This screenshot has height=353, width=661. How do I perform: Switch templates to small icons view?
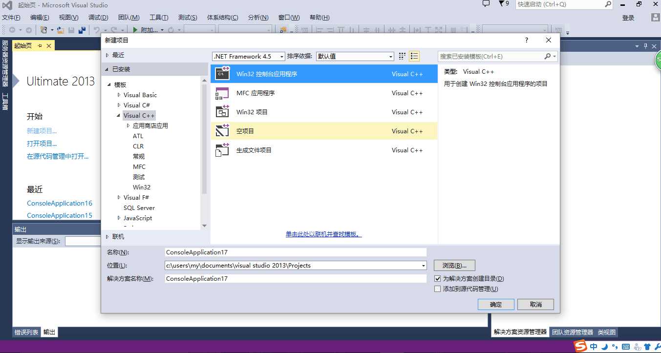(403, 56)
